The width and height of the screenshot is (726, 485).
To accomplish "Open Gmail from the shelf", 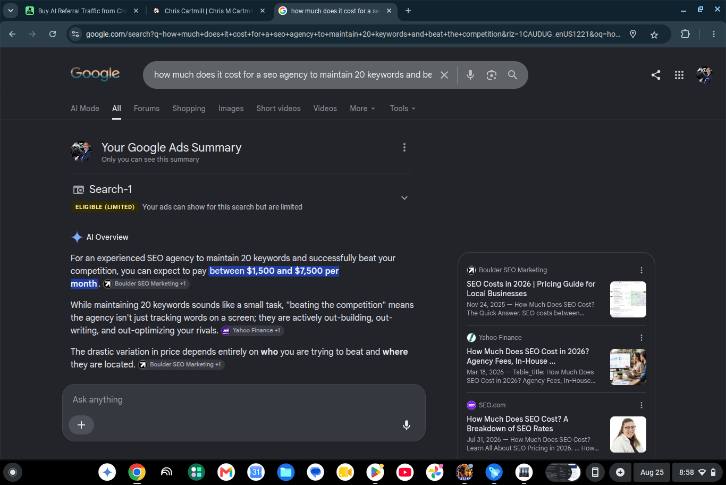I will (226, 472).
